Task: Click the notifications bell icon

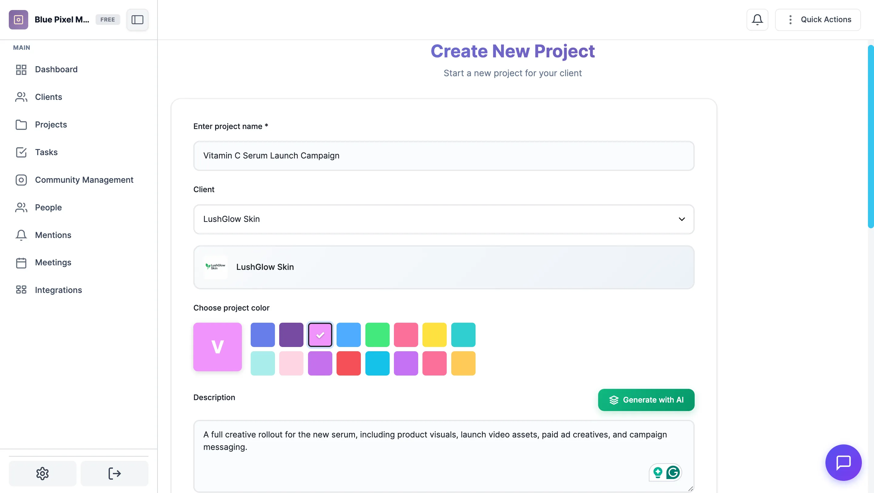Action: (x=757, y=20)
